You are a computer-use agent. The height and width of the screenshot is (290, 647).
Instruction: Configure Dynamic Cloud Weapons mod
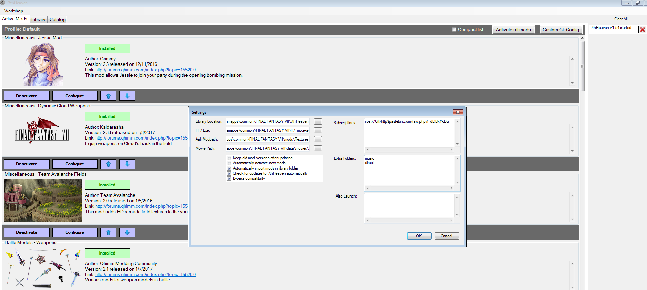click(x=75, y=164)
